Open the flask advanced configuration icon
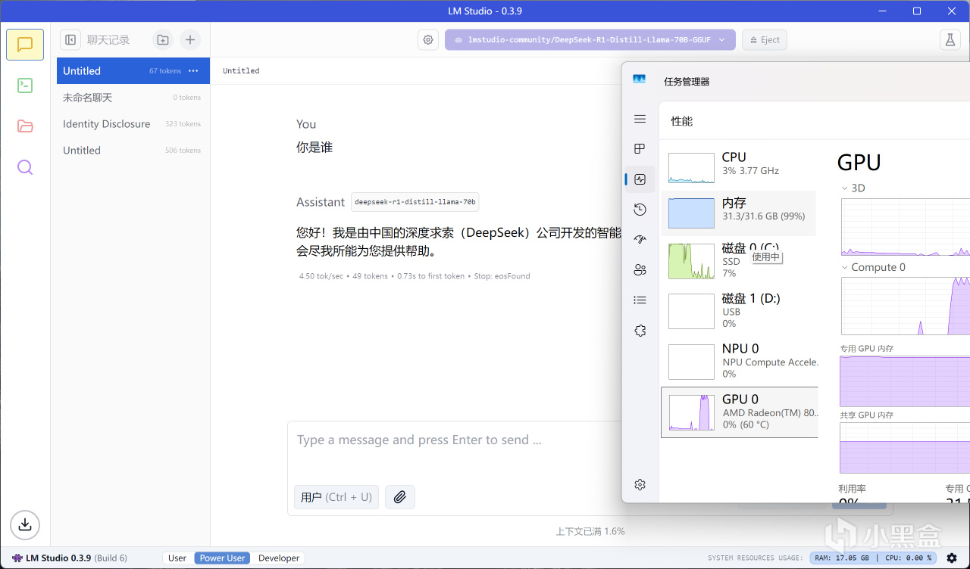970x569 pixels. pos(950,40)
